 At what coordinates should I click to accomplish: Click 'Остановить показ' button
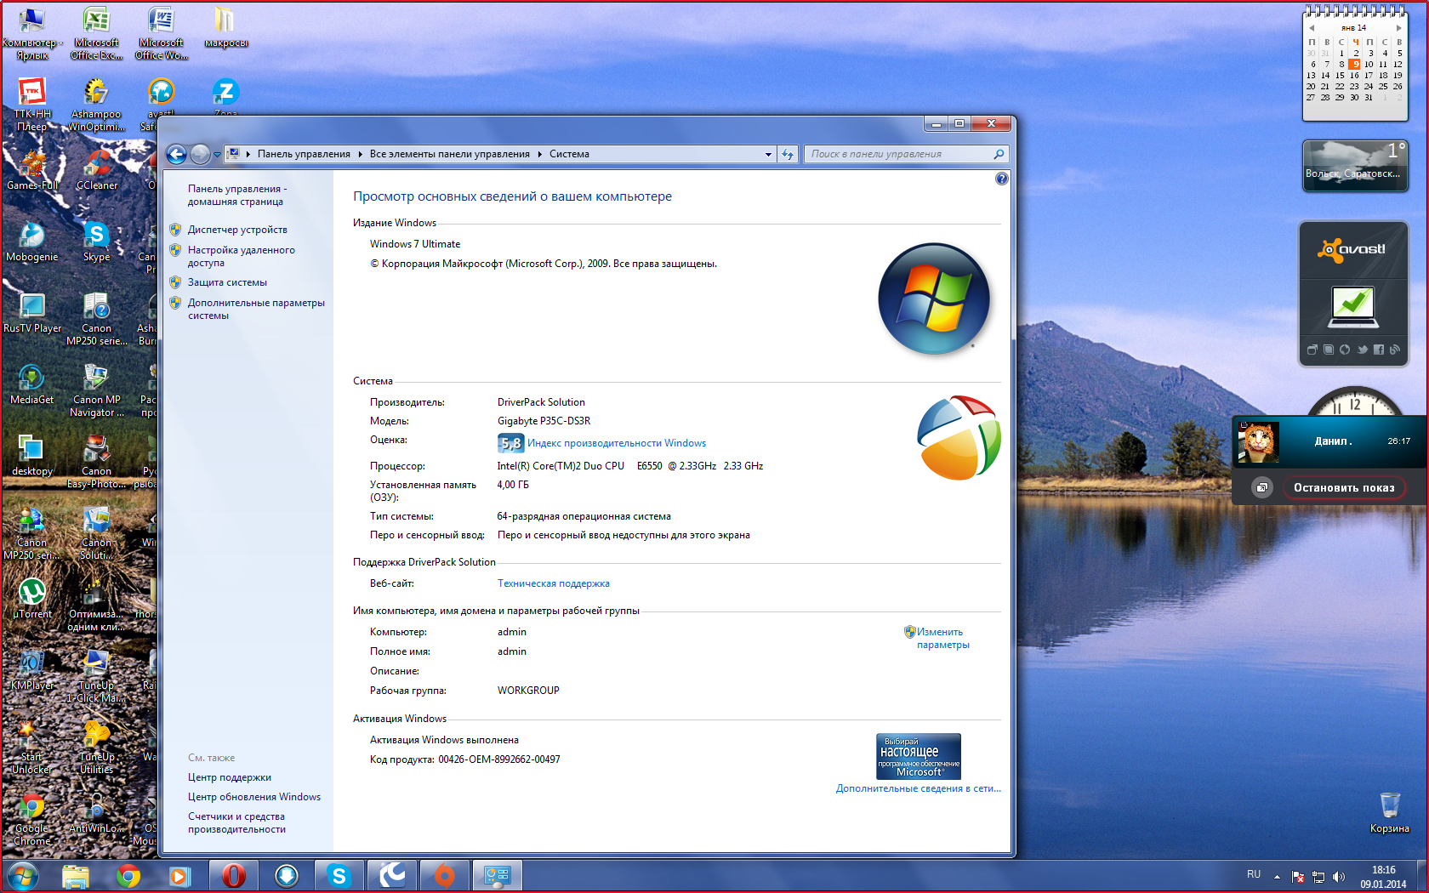[1344, 487]
